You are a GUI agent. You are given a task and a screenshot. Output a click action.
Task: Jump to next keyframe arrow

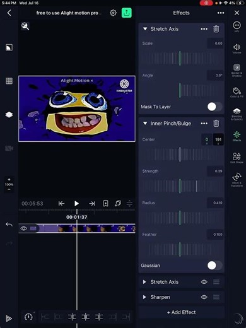[92, 203]
